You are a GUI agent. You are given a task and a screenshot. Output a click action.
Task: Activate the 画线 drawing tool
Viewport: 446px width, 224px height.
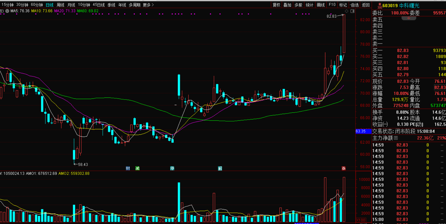[321, 5]
